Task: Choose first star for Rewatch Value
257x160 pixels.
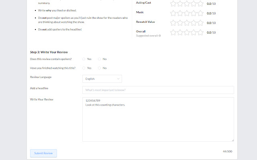Action: tap(173, 23)
